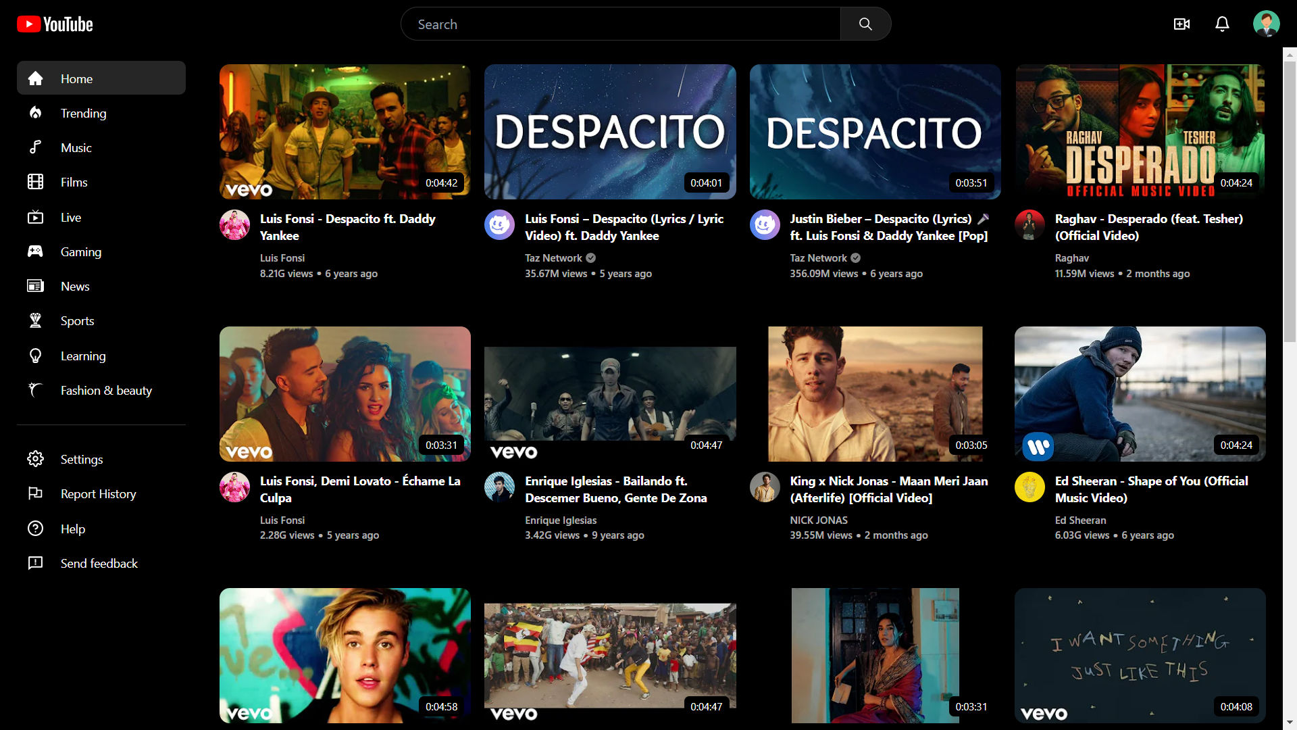Open Enrique Iglesias - Bailando title link
The width and height of the screenshot is (1297, 730).
coord(616,489)
